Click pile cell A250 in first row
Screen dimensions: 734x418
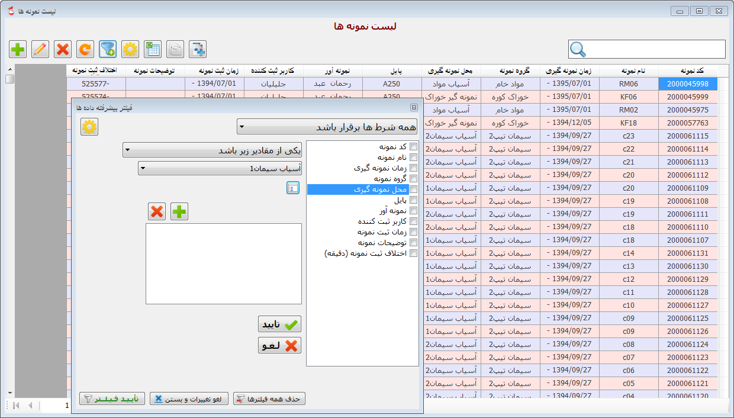(x=392, y=84)
